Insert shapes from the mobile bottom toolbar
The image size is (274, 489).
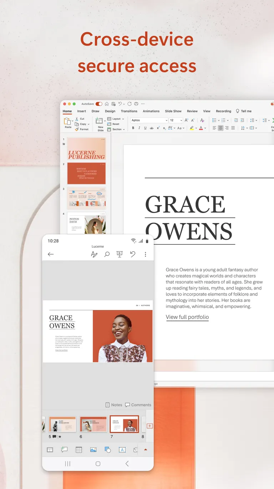pyautogui.click(x=107, y=450)
